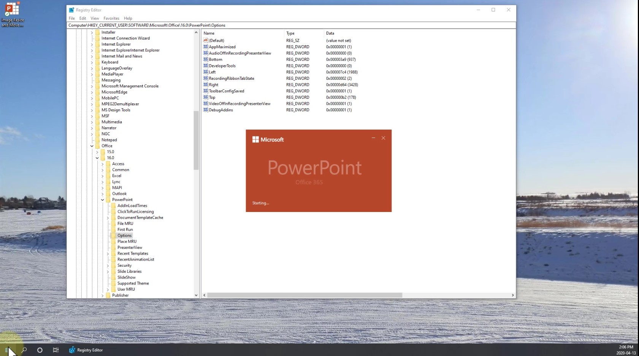
Task: Select the Right registry value
Action: coord(214,84)
